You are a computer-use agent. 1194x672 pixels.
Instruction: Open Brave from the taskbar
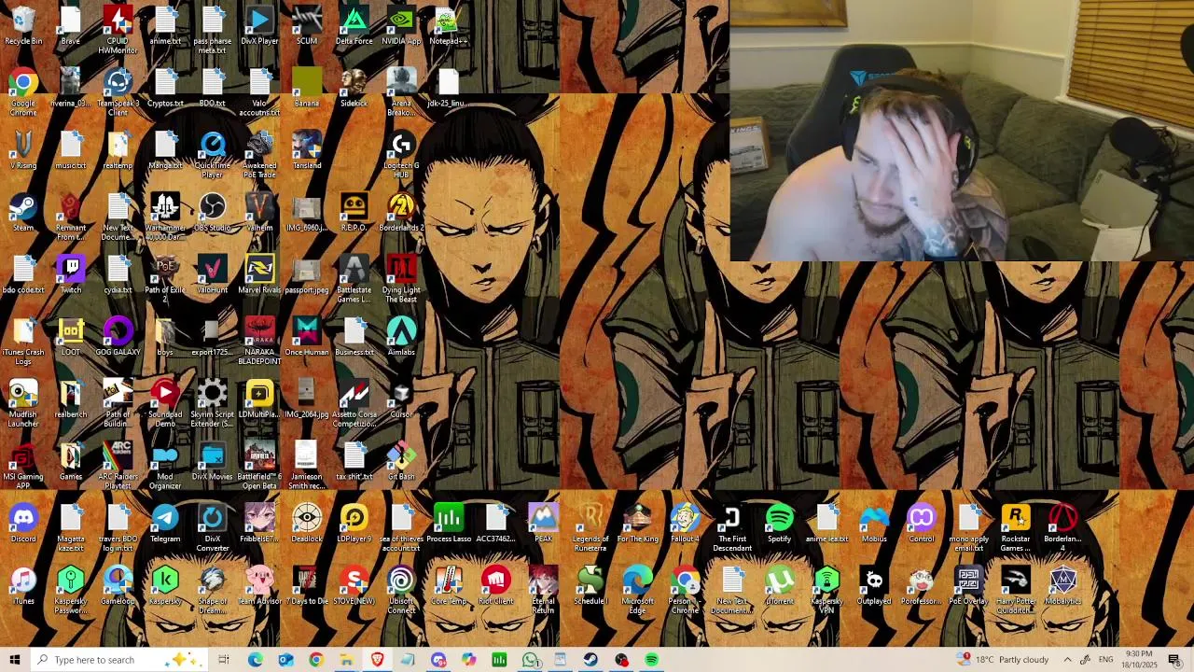377,660
